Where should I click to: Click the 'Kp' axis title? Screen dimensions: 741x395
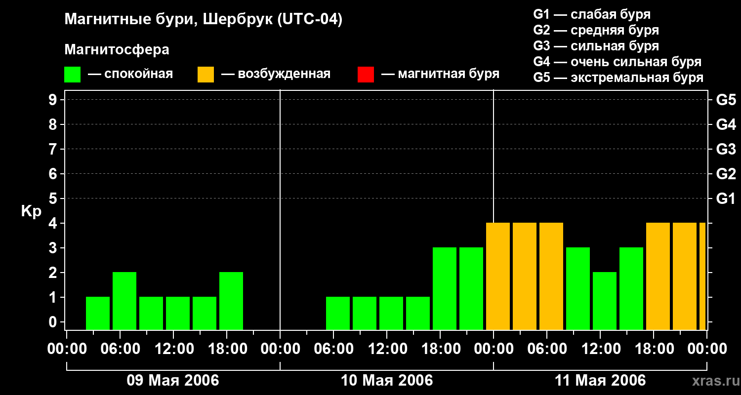click(x=31, y=211)
